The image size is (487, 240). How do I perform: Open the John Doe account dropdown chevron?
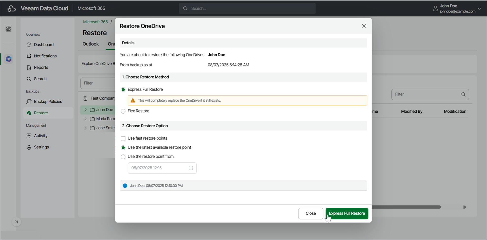(x=479, y=9)
